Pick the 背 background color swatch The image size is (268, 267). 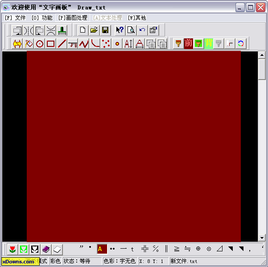click(209, 43)
